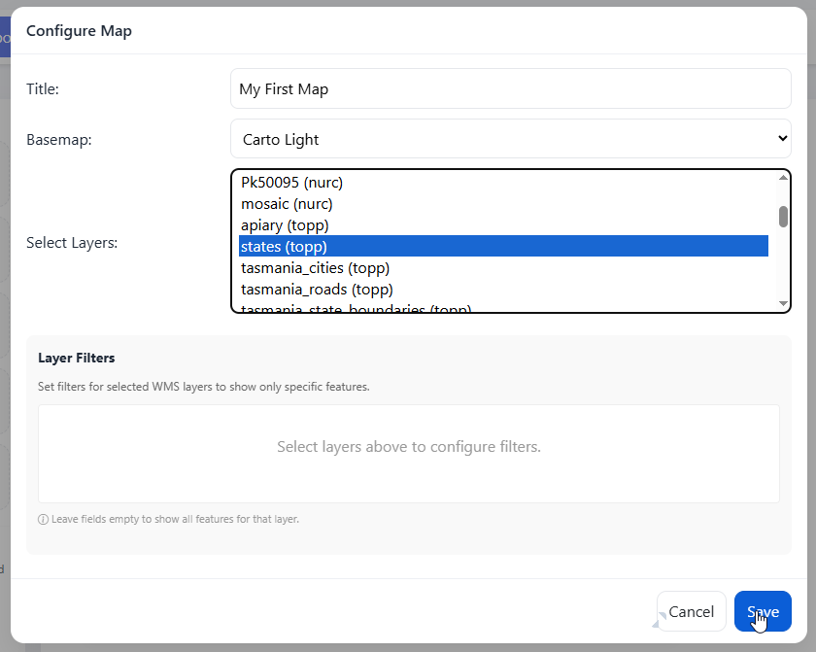Save the map configuration
This screenshot has width=816, height=652.
pyautogui.click(x=763, y=611)
